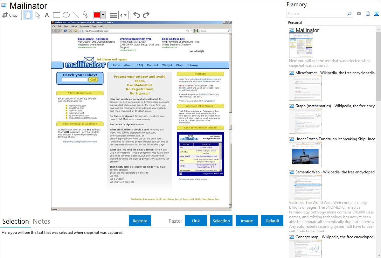Viewport: 381px width, 258px height.
Task: Paste as Link button
Action: (x=196, y=221)
